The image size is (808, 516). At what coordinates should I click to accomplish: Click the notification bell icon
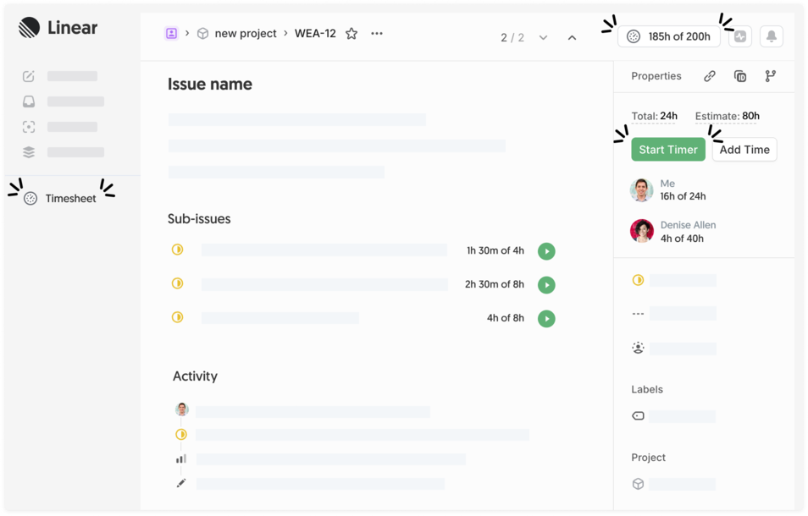773,36
